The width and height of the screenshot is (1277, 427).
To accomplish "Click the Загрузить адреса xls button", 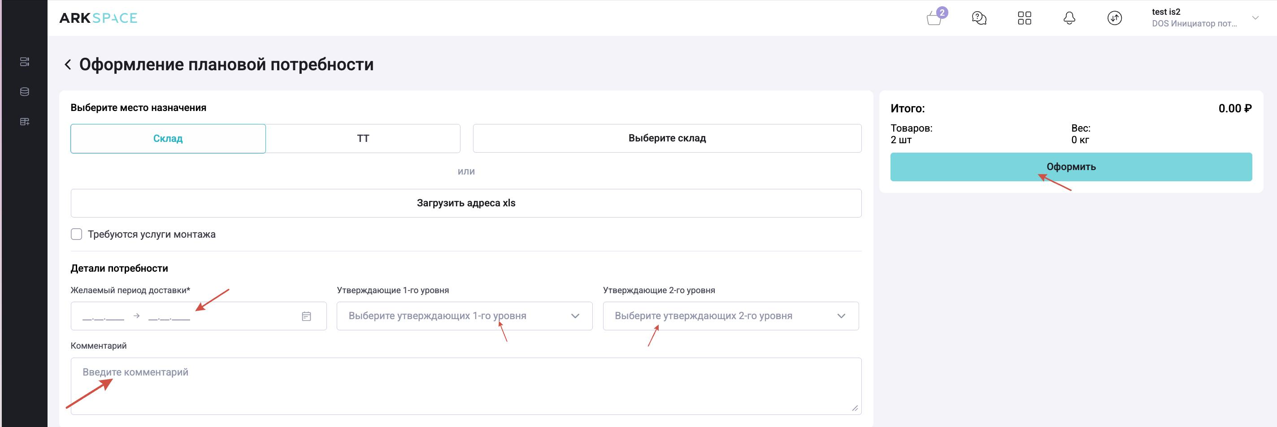I will pos(465,203).
